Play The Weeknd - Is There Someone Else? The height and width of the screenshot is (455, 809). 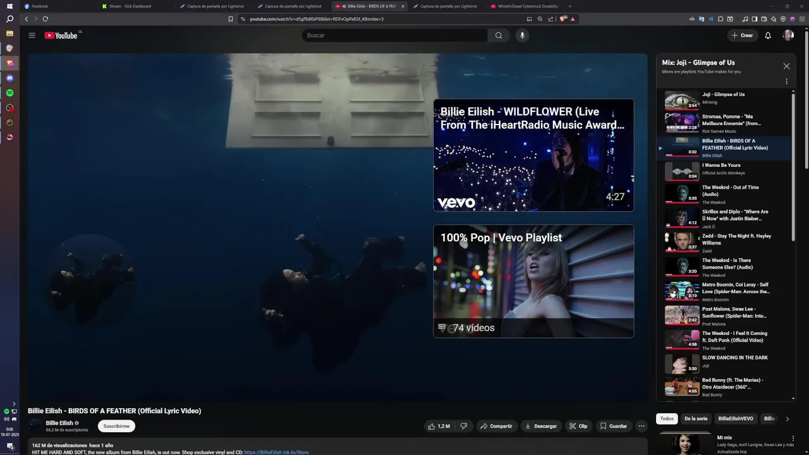(724, 267)
